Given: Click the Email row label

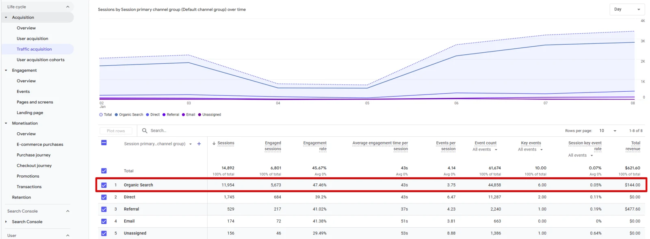Looking at the screenshot, I should 129,221.
